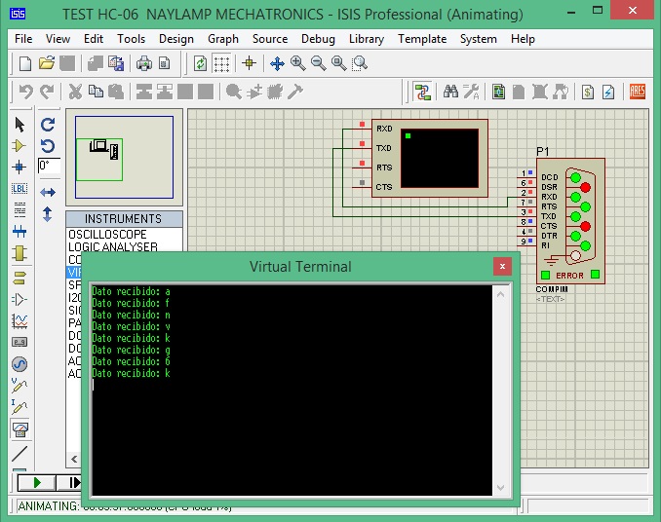The image size is (661, 522).
Task: Click the ARES netlist transfer icon
Action: (637, 92)
